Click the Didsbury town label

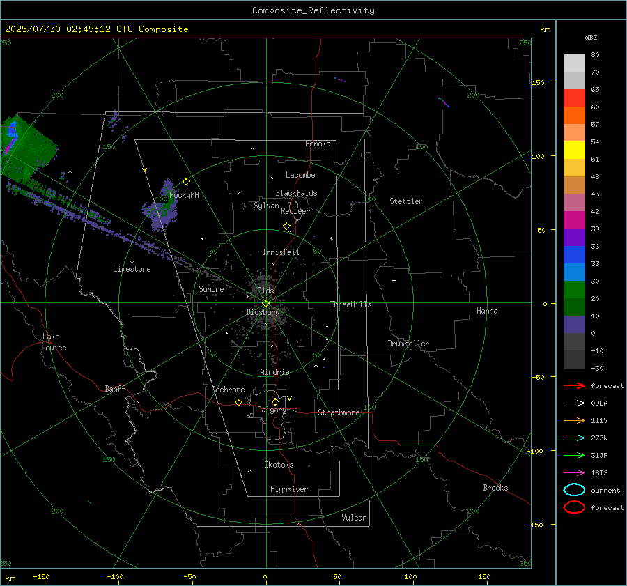pyautogui.click(x=263, y=312)
